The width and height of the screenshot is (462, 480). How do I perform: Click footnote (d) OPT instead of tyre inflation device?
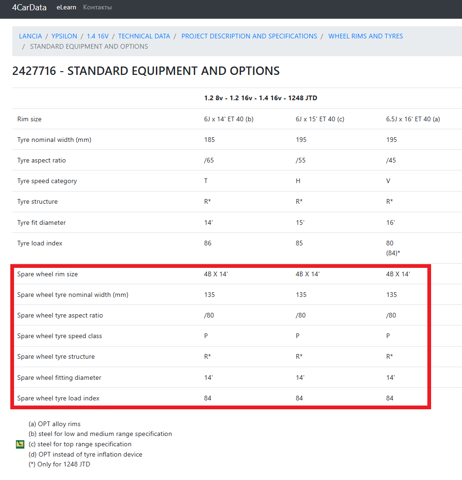pos(85,454)
